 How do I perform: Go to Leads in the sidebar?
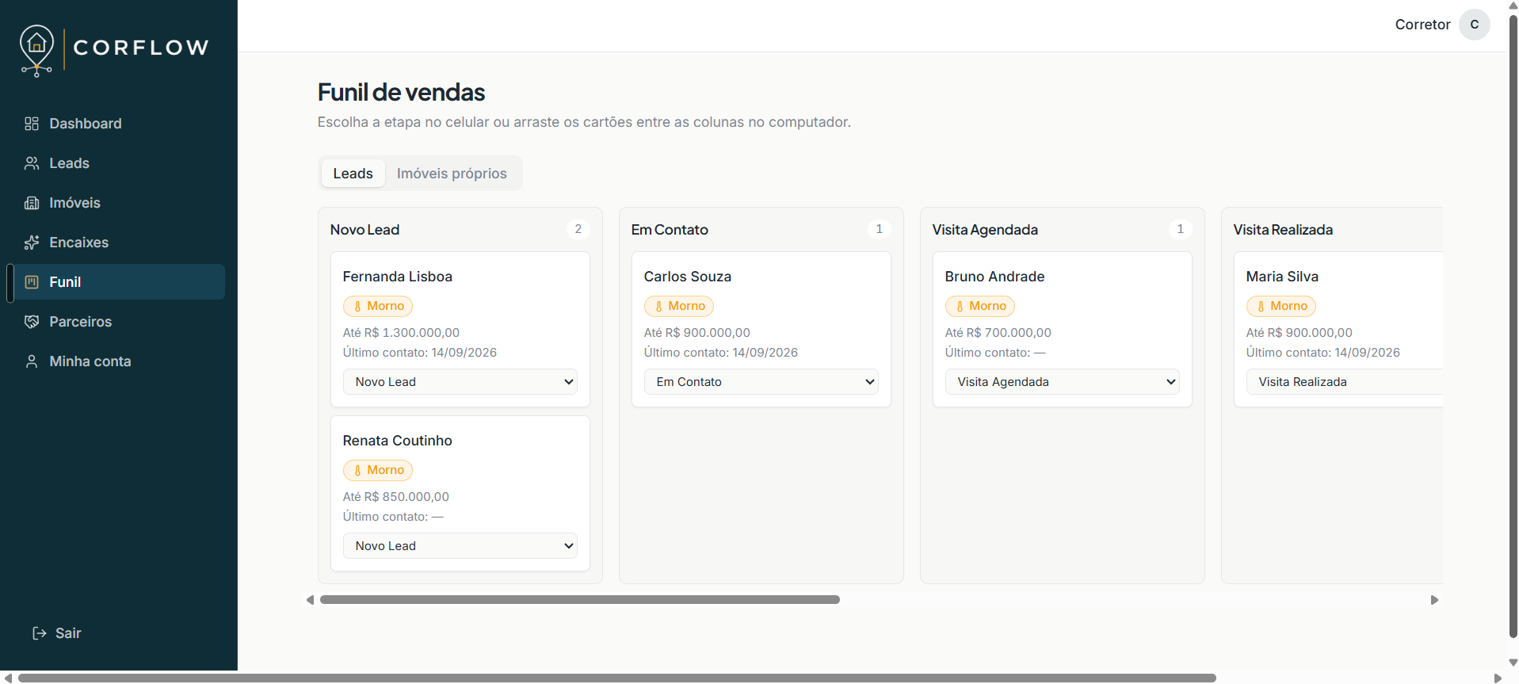coord(119,163)
